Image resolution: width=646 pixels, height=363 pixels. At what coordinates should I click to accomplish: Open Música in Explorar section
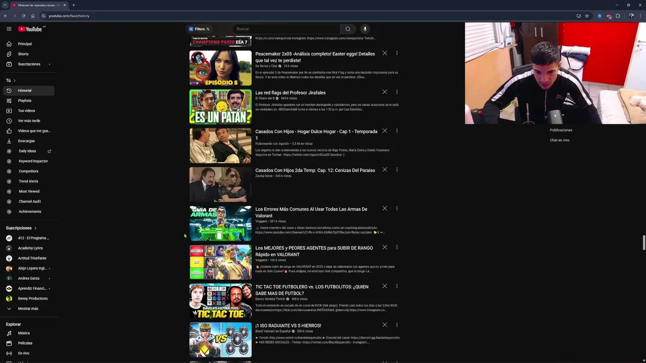(x=29, y=333)
